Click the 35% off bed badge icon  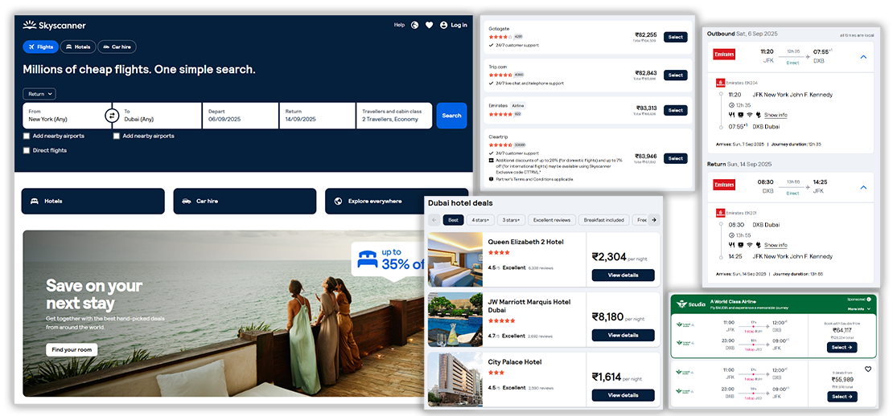368,259
